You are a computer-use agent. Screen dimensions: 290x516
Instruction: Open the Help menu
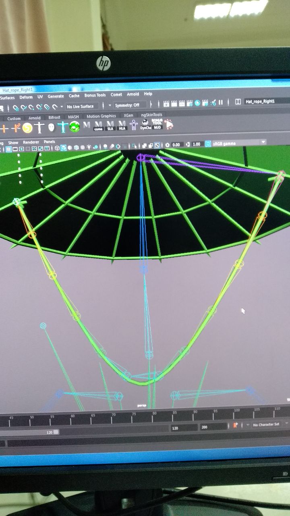pos(148,94)
